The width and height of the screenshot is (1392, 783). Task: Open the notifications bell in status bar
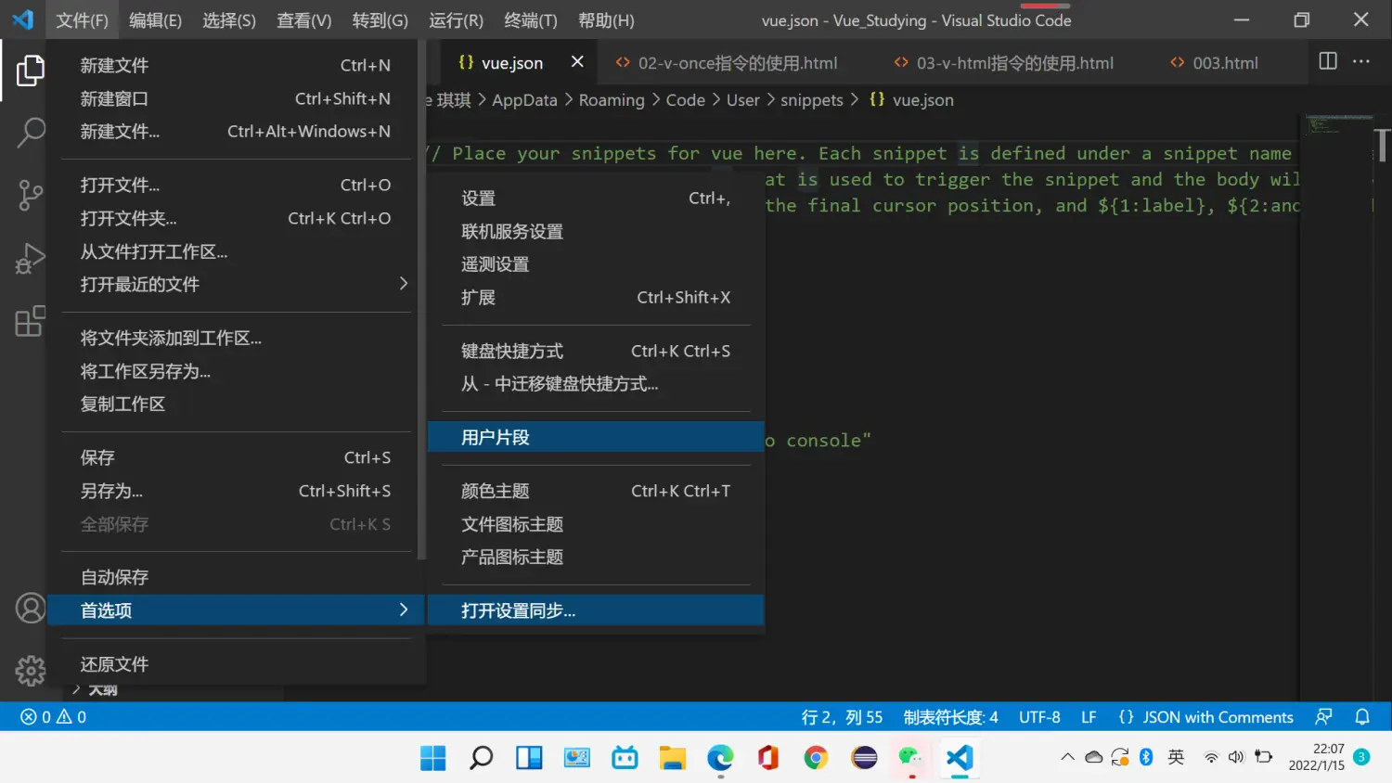(1362, 717)
